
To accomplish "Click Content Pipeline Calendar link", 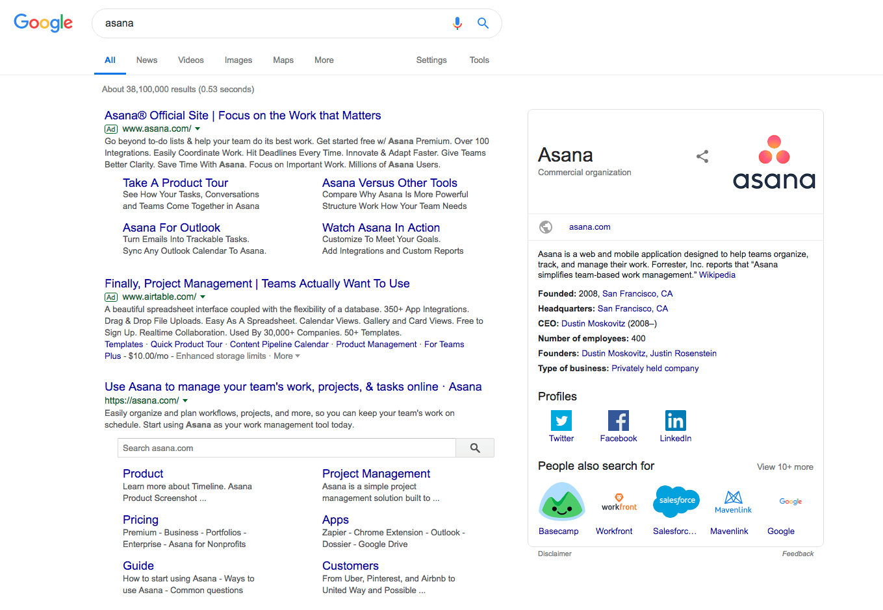I will (279, 345).
